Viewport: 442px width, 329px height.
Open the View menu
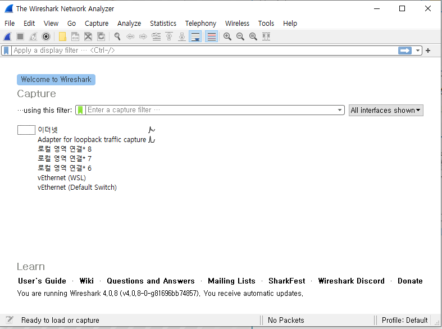(x=51, y=24)
